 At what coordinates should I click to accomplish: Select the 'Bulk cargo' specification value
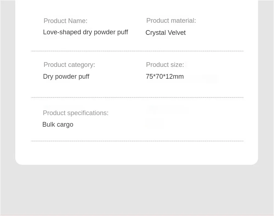coord(58,125)
